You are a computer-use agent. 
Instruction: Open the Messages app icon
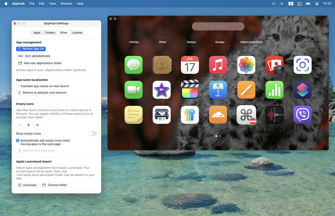(133, 65)
